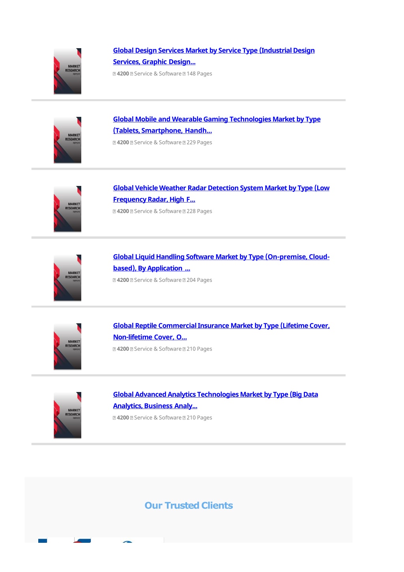
Task: Click price icon beside 4200 in Design Services row
Action: click(114, 74)
